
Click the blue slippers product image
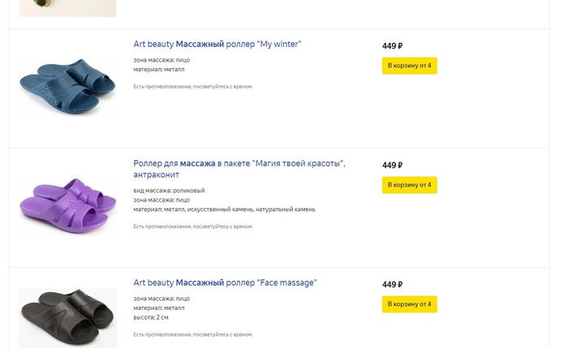pyautogui.click(x=67, y=85)
